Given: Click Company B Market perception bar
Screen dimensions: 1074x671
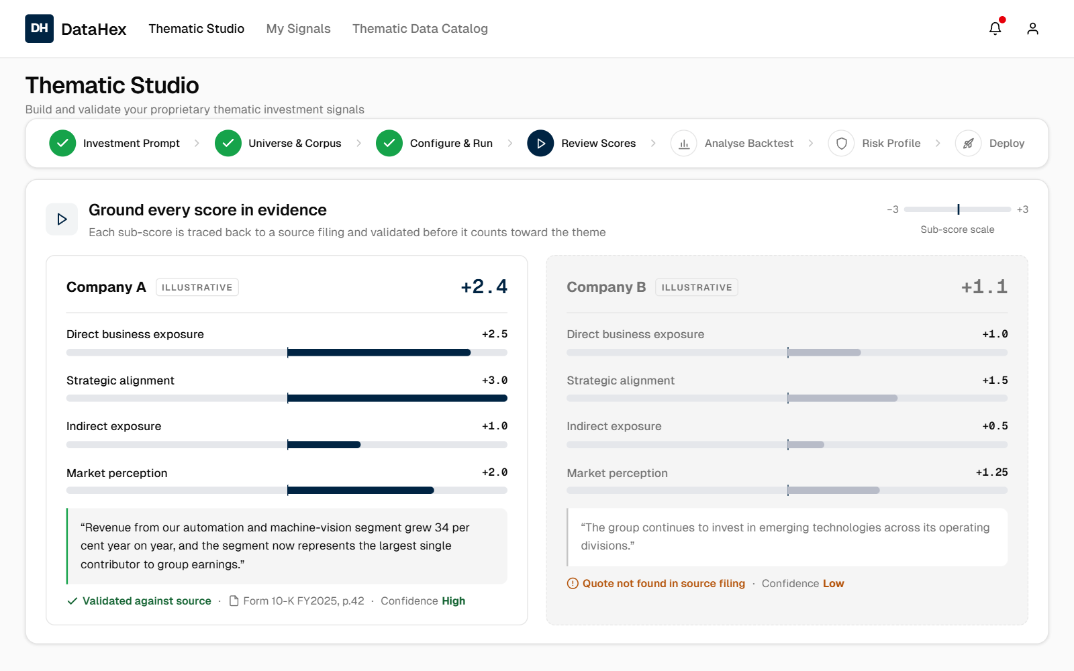Looking at the screenshot, I should coord(787,491).
